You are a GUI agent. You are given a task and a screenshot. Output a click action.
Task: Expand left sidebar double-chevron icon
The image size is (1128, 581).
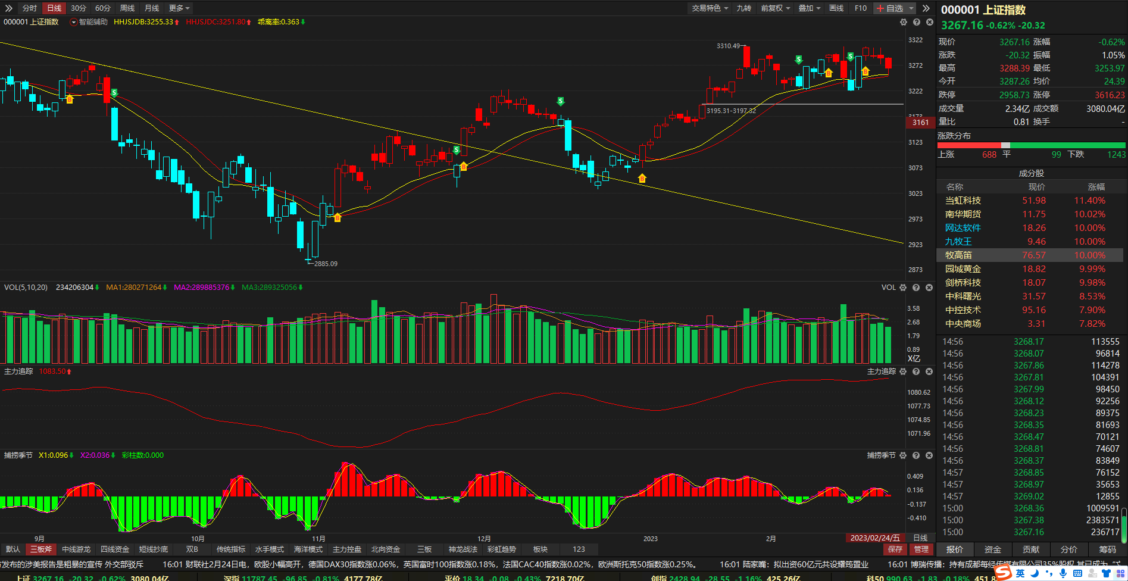(8, 8)
